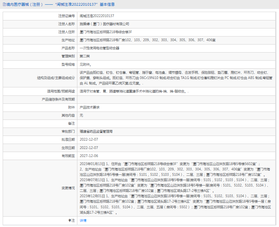Viewport: 279px width, 227px height.
Task: Click the 型号规格 label
Action: (68, 64)
